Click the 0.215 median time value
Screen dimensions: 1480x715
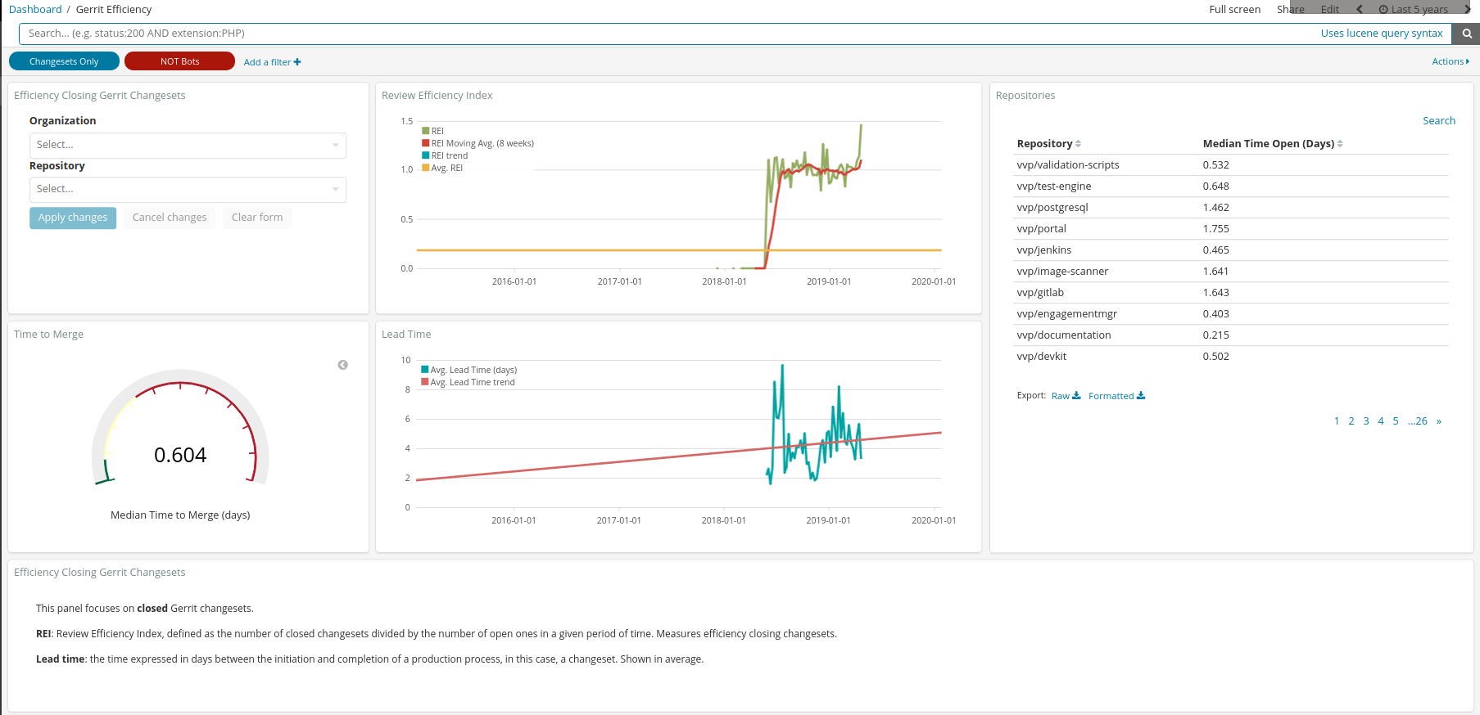click(1216, 335)
